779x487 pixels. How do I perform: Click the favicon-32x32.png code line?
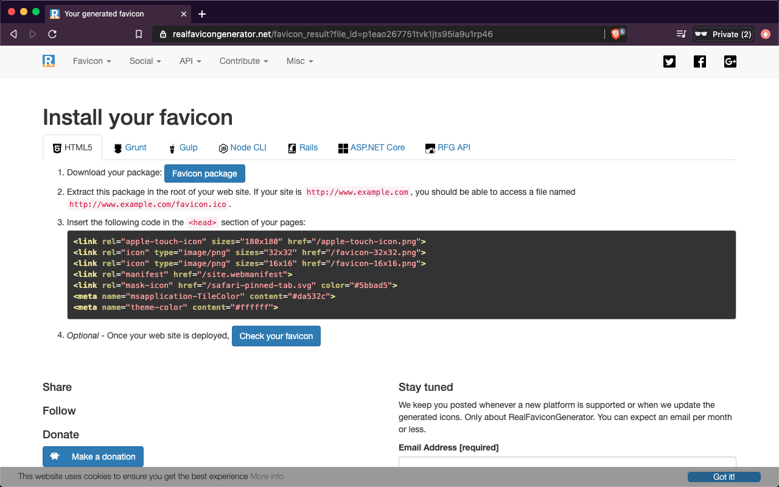pos(250,253)
